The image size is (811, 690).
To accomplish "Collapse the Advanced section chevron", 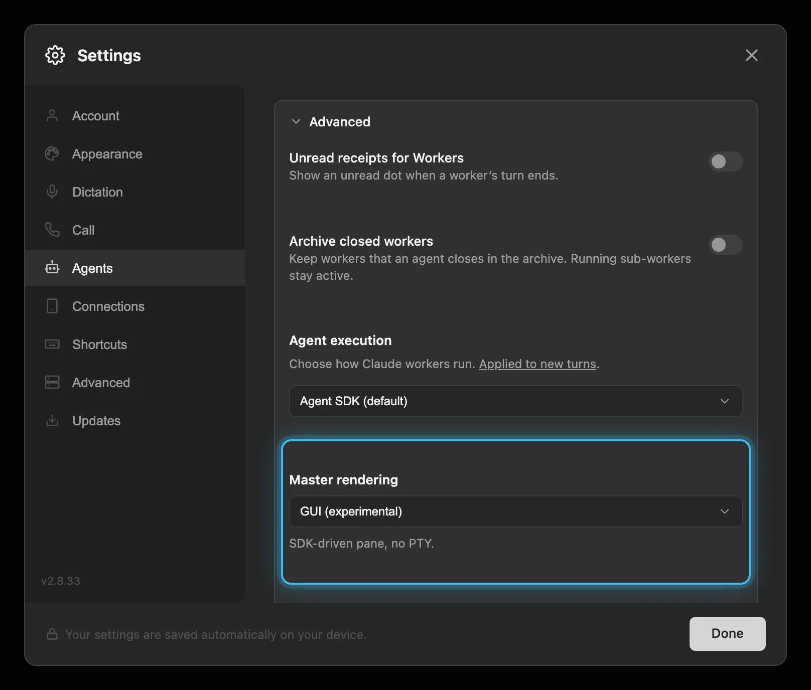I will pos(296,121).
